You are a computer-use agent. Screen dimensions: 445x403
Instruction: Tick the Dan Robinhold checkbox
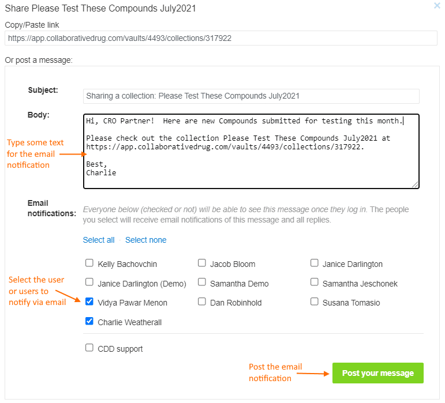pyautogui.click(x=201, y=302)
